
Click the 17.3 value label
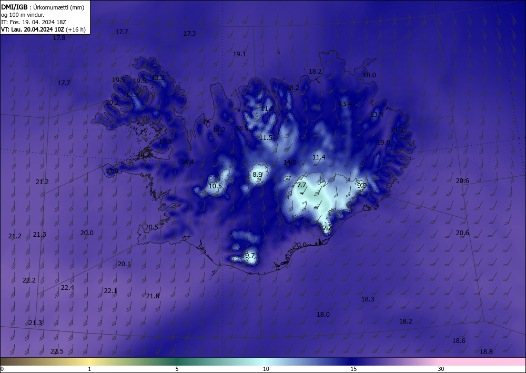coord(189,34)
